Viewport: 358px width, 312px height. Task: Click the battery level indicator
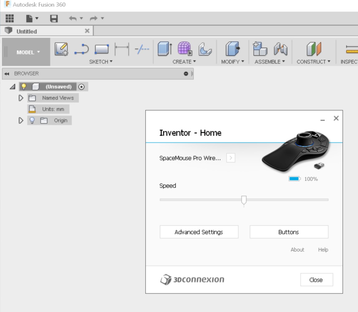(294, 178)
